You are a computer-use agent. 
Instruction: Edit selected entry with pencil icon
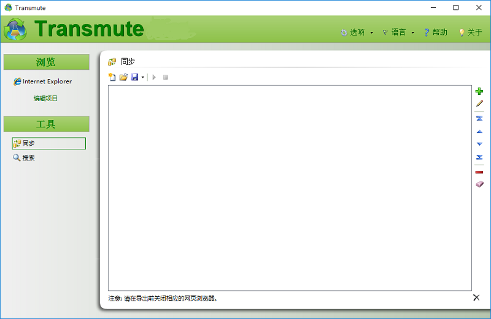[x=479, y=103]
